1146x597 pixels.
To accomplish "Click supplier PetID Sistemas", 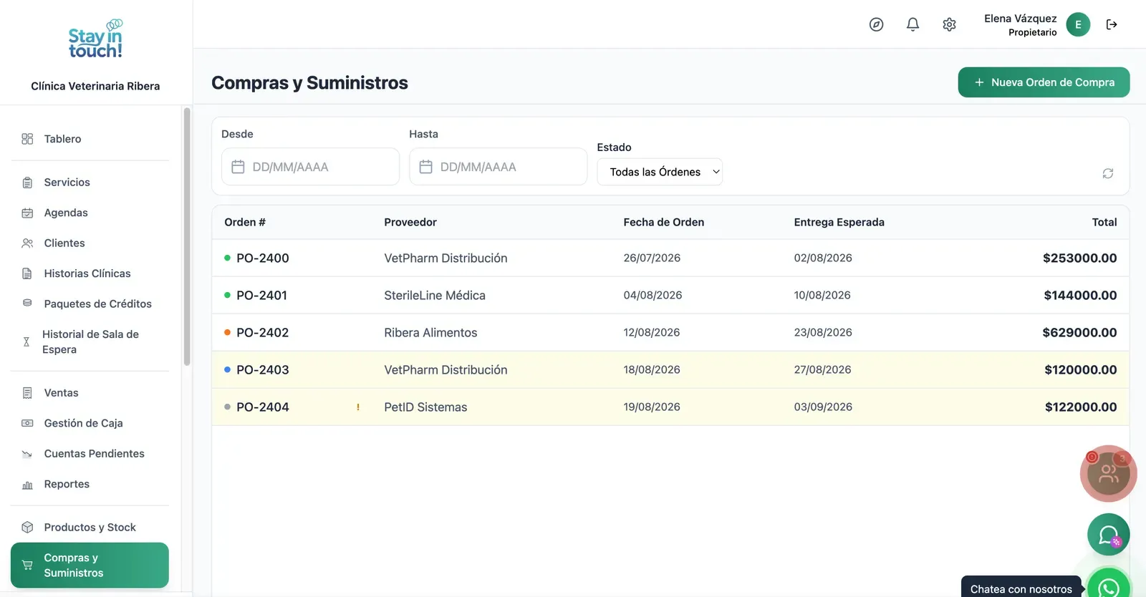I will tap(425, 407).
